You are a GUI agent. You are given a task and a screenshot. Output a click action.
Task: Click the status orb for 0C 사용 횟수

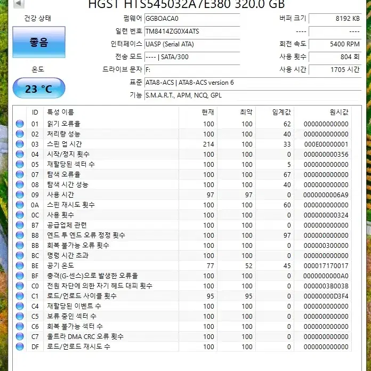20,215
